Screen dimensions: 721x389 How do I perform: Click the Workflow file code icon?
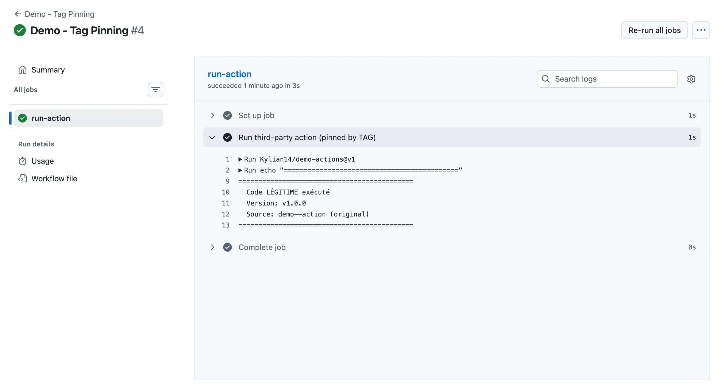[x=22, y=179]
